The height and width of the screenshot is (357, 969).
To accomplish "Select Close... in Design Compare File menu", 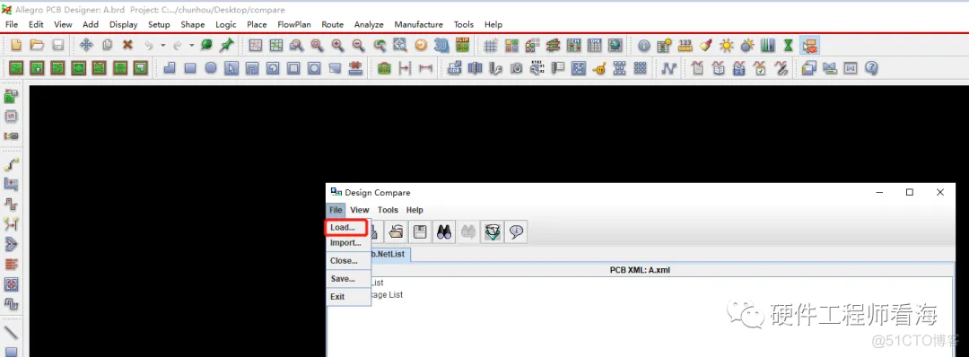I will (x=348, y=261).
